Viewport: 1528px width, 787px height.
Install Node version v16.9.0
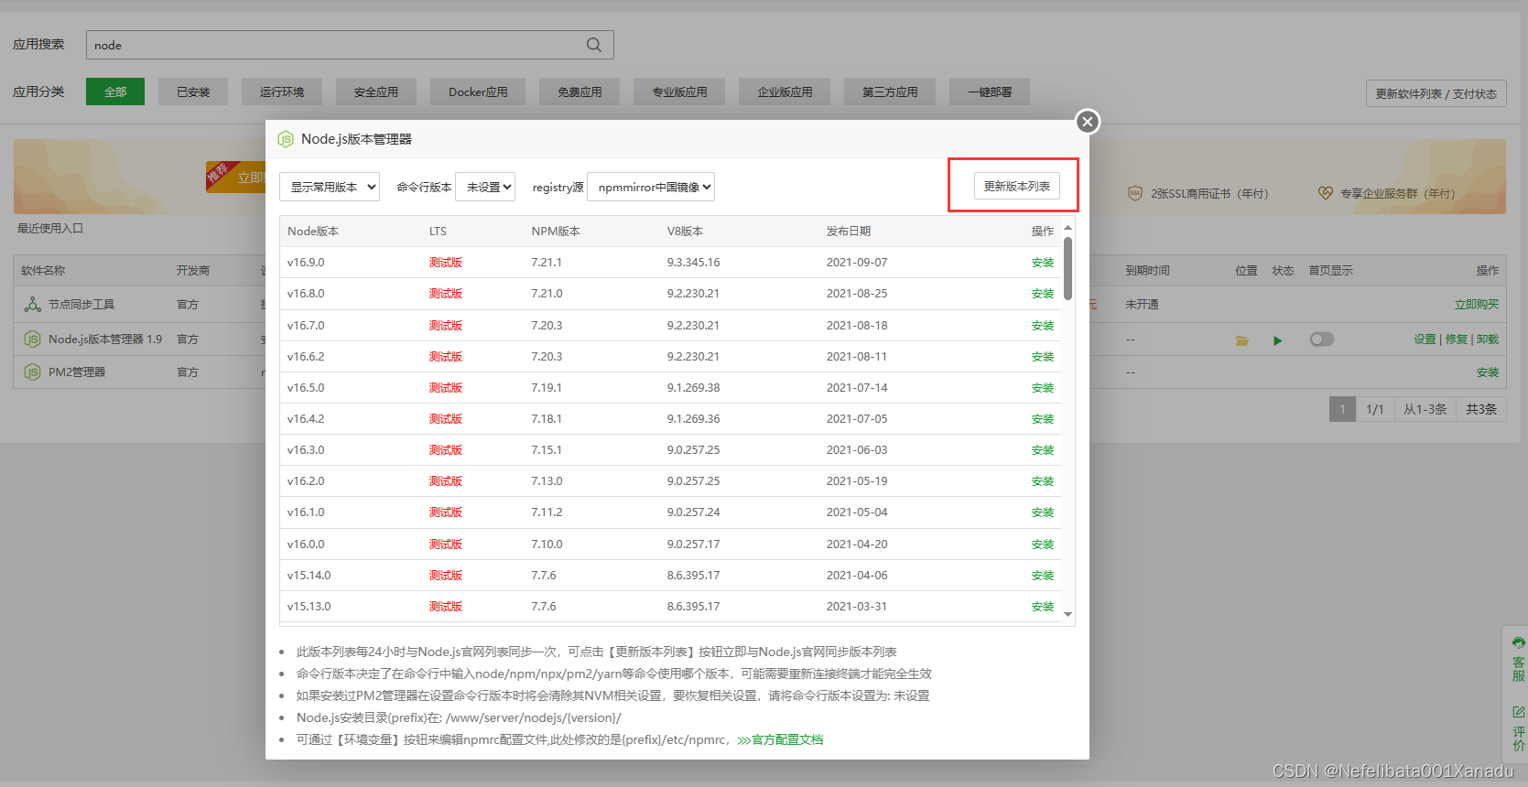pyautogui.click(x=1042, y=263)
